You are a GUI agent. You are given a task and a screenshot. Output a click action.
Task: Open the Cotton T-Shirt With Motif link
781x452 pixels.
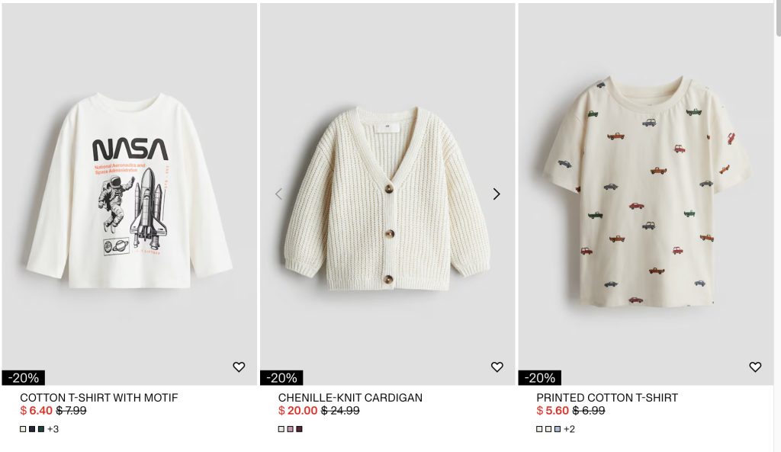point(98,398)
